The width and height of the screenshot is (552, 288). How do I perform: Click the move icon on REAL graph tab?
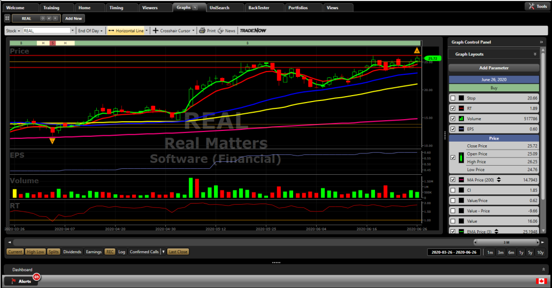[43, 18]
